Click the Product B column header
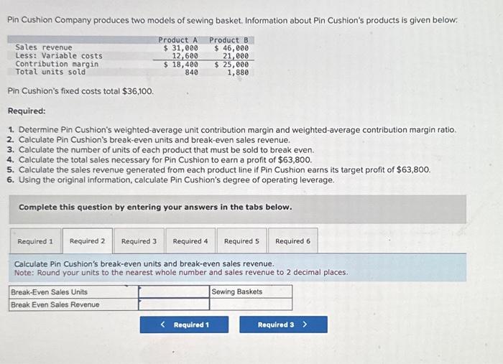This screenshot has width=503, height=364. click(x=229, y=40)
